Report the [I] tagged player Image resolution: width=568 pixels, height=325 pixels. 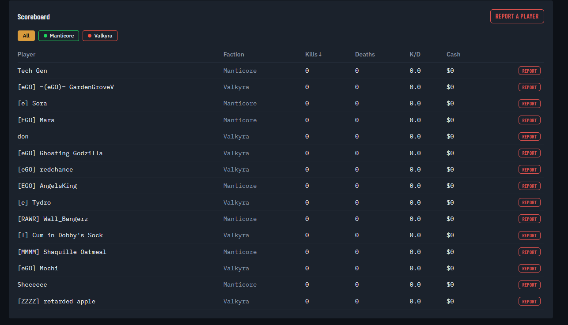(x=529, y=235)
